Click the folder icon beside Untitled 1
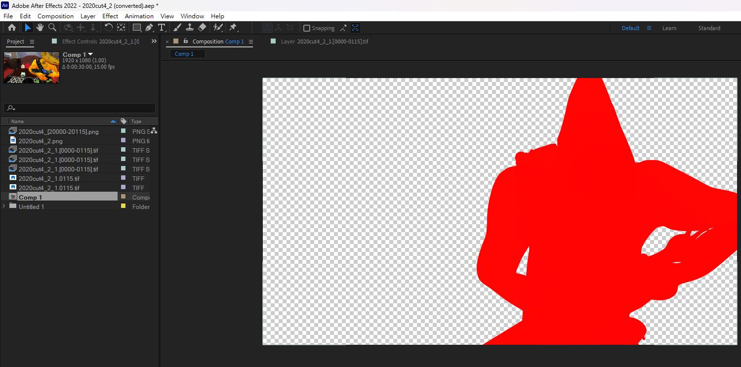The width and height of the screenshot is (741, 367). tap(13, 206)
